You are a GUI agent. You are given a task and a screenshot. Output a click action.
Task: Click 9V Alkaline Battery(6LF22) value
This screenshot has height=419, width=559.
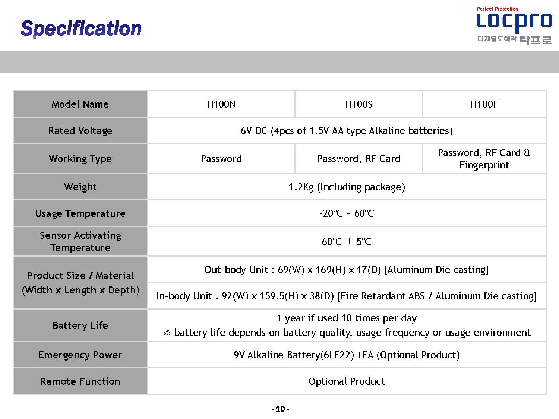point(347,355)
